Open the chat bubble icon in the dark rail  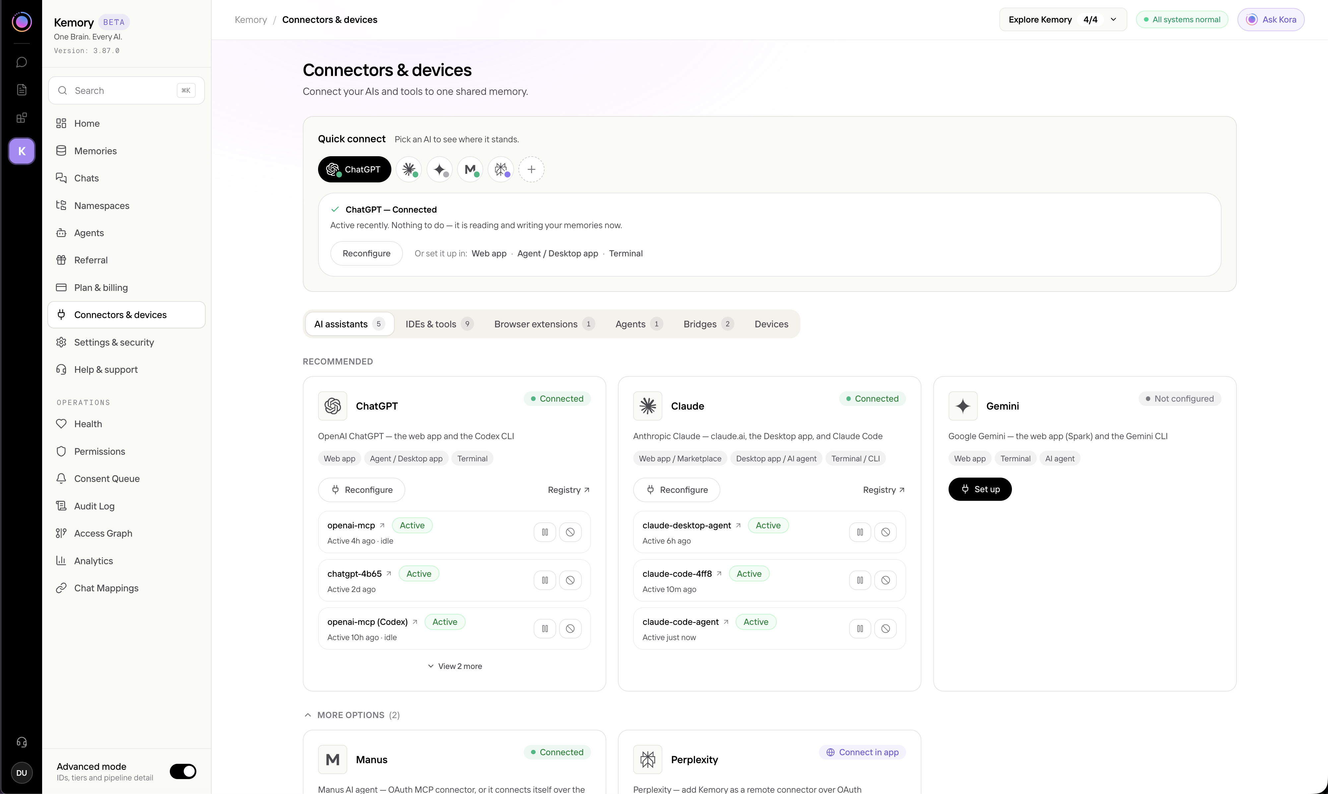pos(22,62)
